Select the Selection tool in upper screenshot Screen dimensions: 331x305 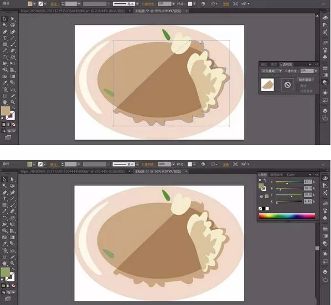coord(4,19)
